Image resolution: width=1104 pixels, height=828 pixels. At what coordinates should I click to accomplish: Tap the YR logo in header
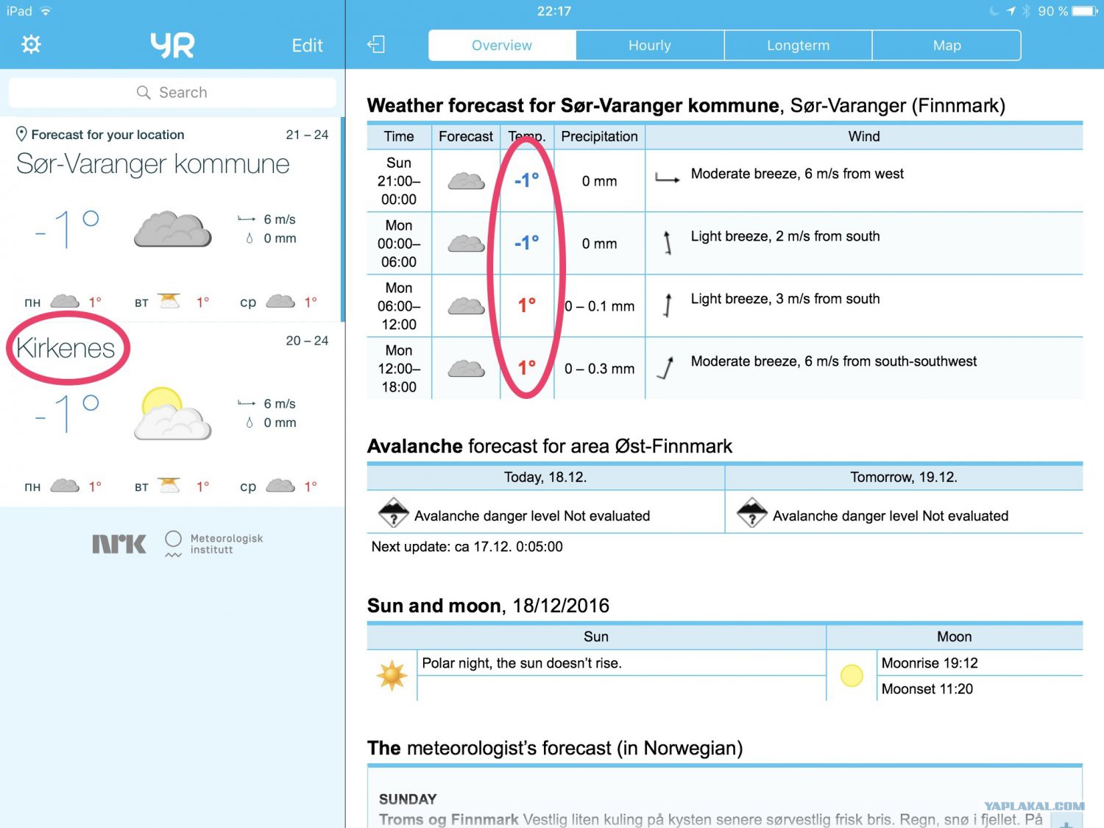[x=173, y=46]
